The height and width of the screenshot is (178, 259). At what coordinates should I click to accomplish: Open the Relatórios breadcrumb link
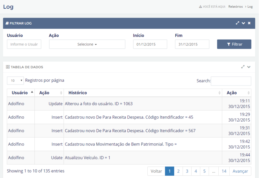(236, 6)
